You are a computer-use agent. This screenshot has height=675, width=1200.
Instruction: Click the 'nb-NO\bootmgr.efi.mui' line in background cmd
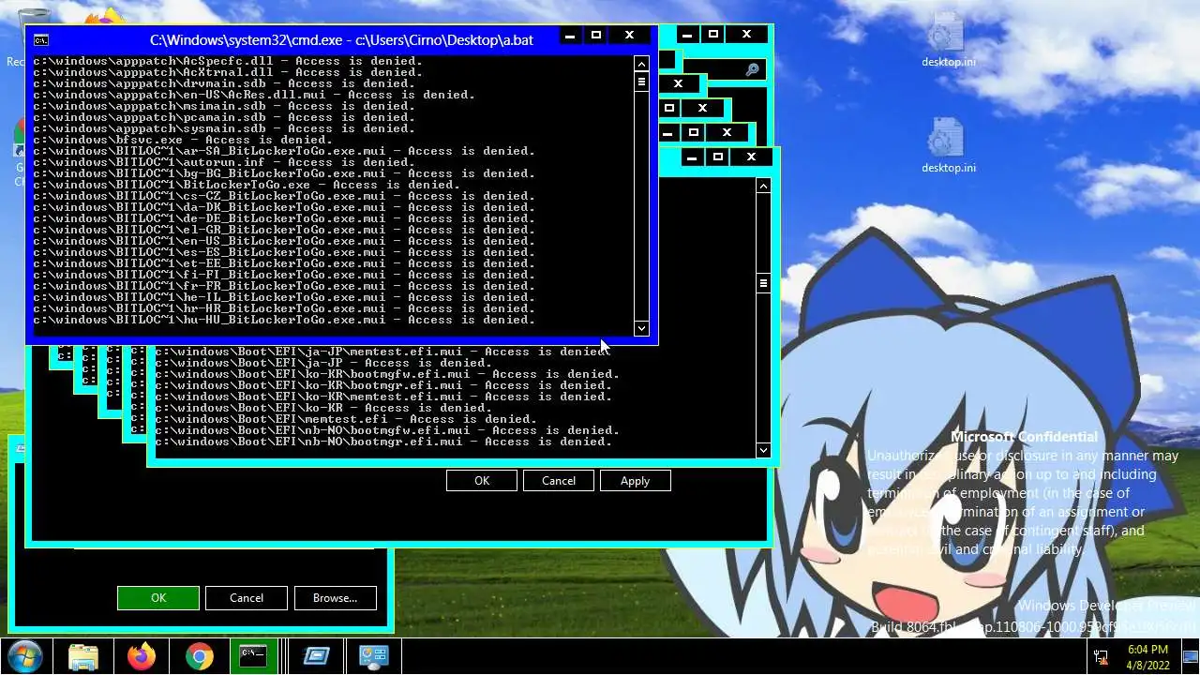tap(383, 442)
